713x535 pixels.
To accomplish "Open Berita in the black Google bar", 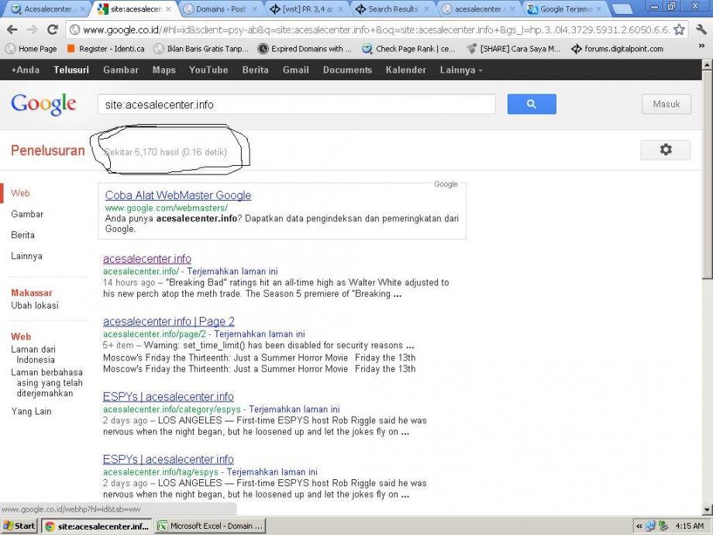I will [255, 70].
